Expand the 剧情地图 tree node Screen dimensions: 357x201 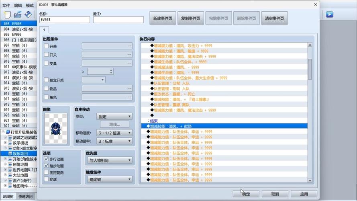(x=5, y=164)
